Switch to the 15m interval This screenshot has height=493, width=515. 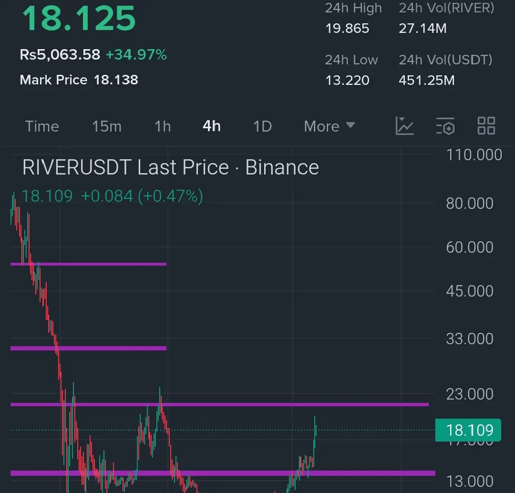point(107,126)
